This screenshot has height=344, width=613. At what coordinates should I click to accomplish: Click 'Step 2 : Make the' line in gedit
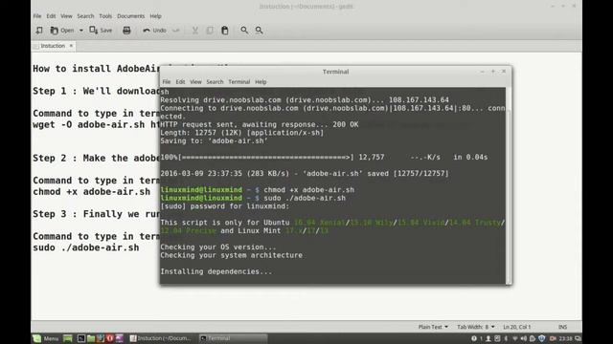click(96, 158)
